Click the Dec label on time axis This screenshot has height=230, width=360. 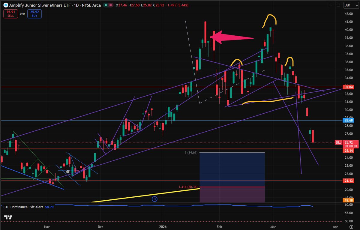100,226
